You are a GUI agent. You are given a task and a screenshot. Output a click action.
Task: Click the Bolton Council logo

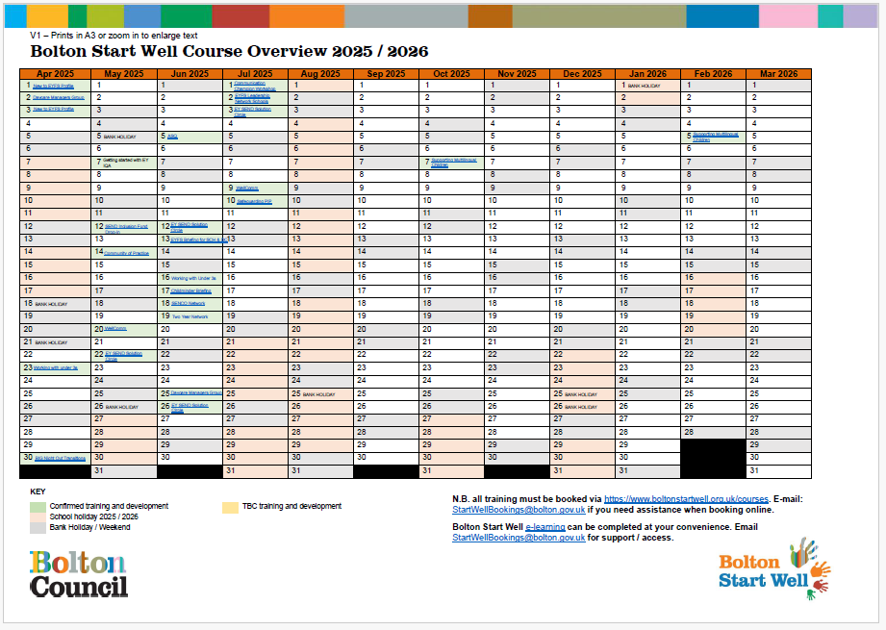(x=79, y=574)
